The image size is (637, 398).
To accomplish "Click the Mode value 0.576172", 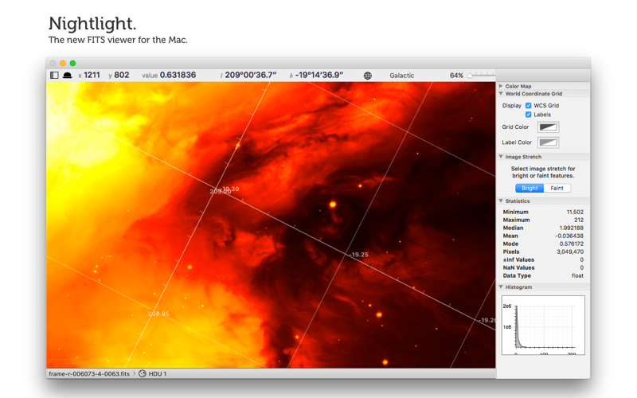I will (571, 244).
